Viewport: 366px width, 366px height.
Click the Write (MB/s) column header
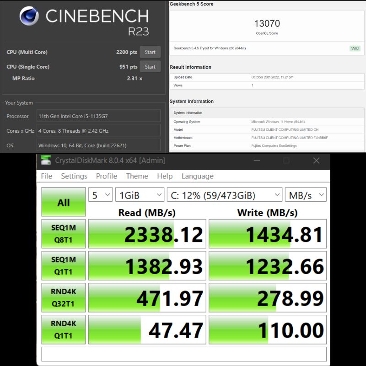(267, 213)
